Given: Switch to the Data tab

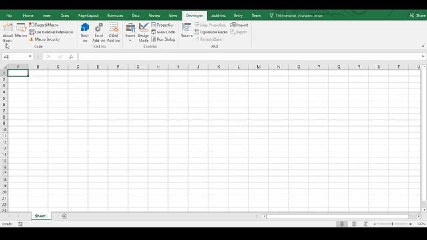Looking at the screenshot, I should click(x=135, y=15).
